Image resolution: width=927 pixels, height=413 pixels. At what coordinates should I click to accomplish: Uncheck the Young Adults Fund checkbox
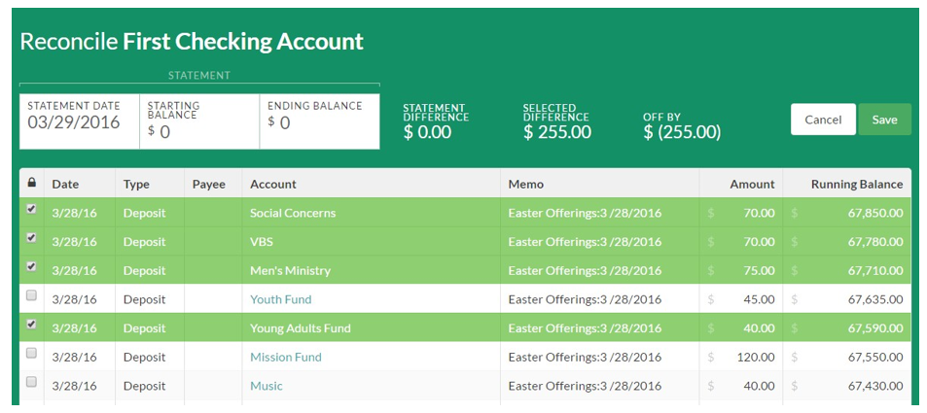point(32,324)
